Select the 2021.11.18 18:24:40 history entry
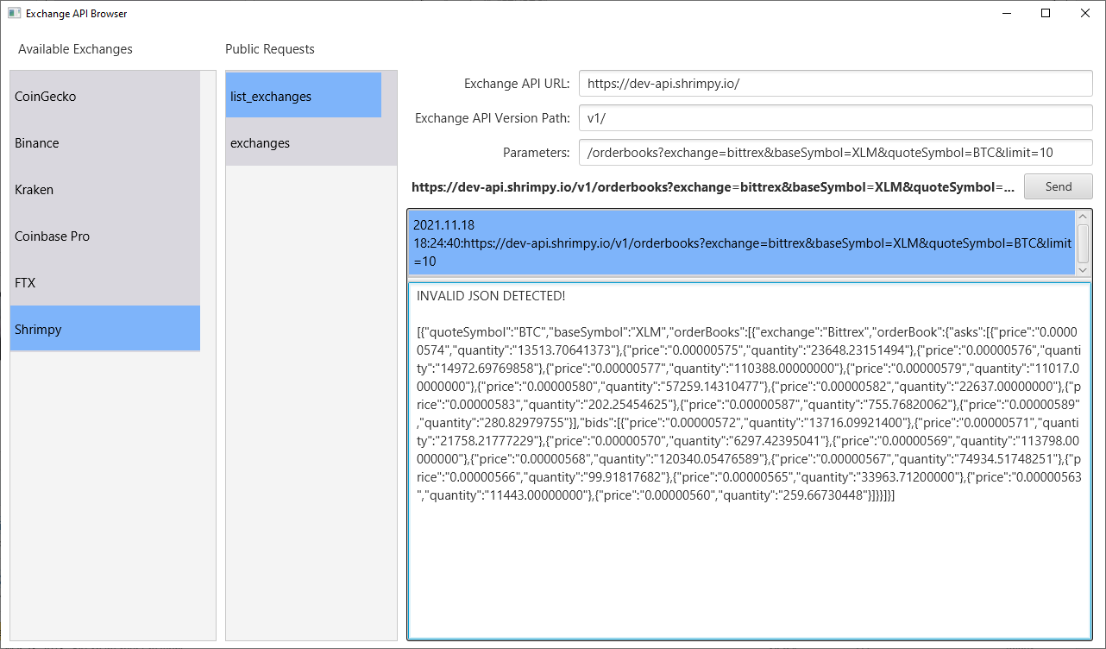Viewport: 1106px width, 649px height. 741,243
